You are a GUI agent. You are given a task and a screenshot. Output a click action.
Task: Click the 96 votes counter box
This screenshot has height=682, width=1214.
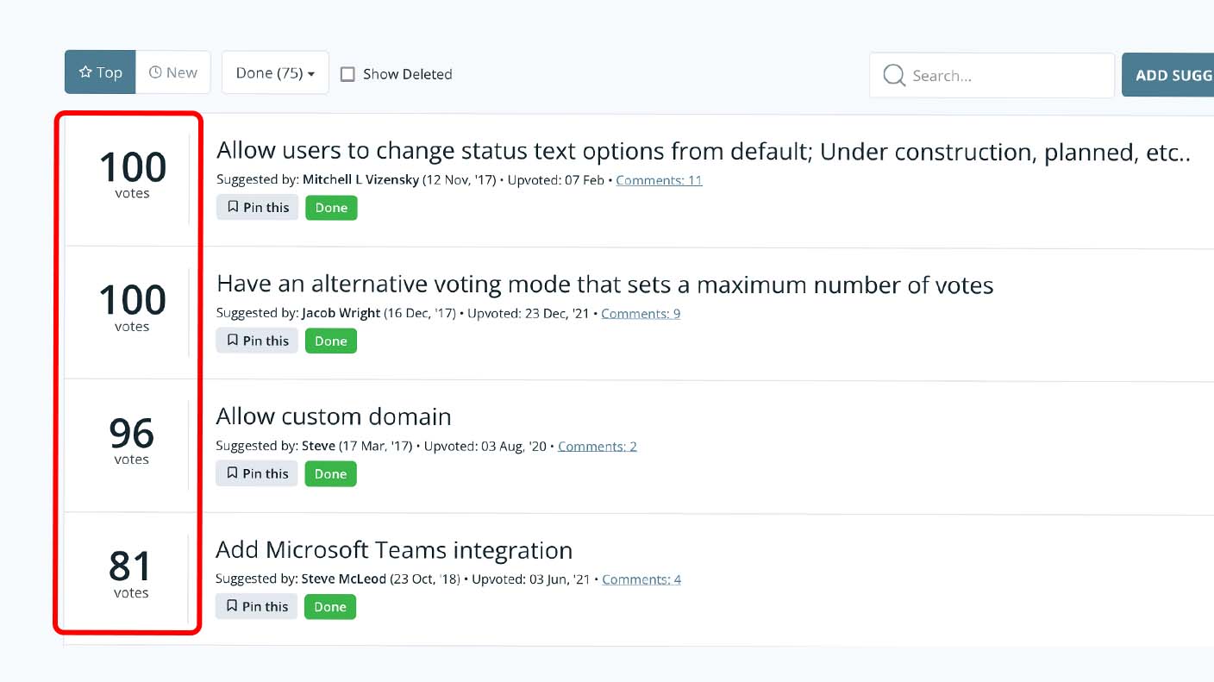pyautogui.click(x=131, y=440)
